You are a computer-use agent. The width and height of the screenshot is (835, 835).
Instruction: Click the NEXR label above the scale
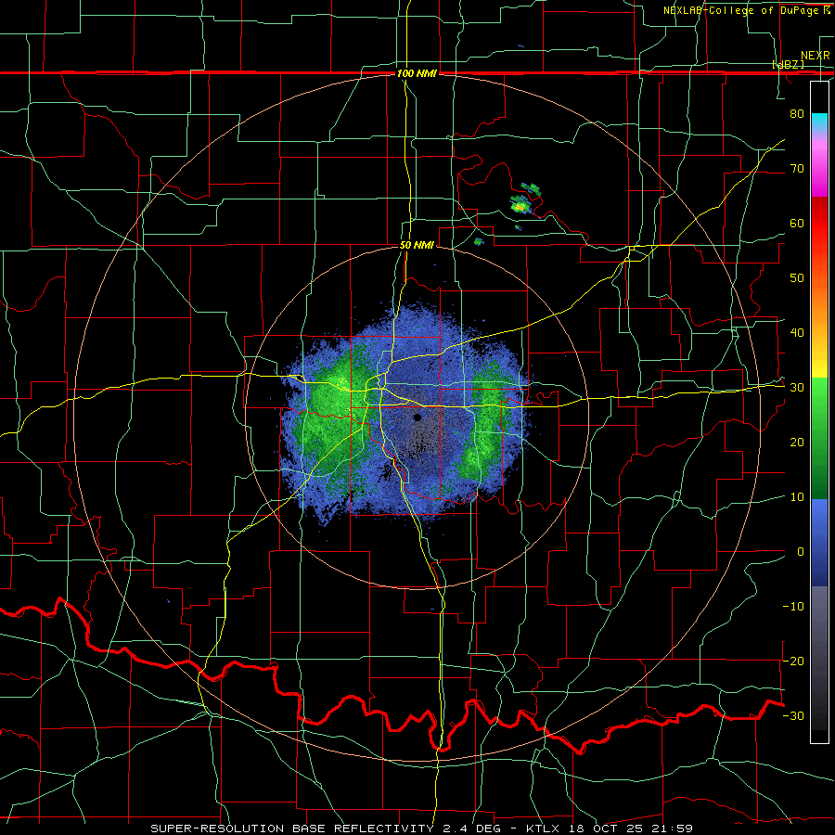pos(816,56)
